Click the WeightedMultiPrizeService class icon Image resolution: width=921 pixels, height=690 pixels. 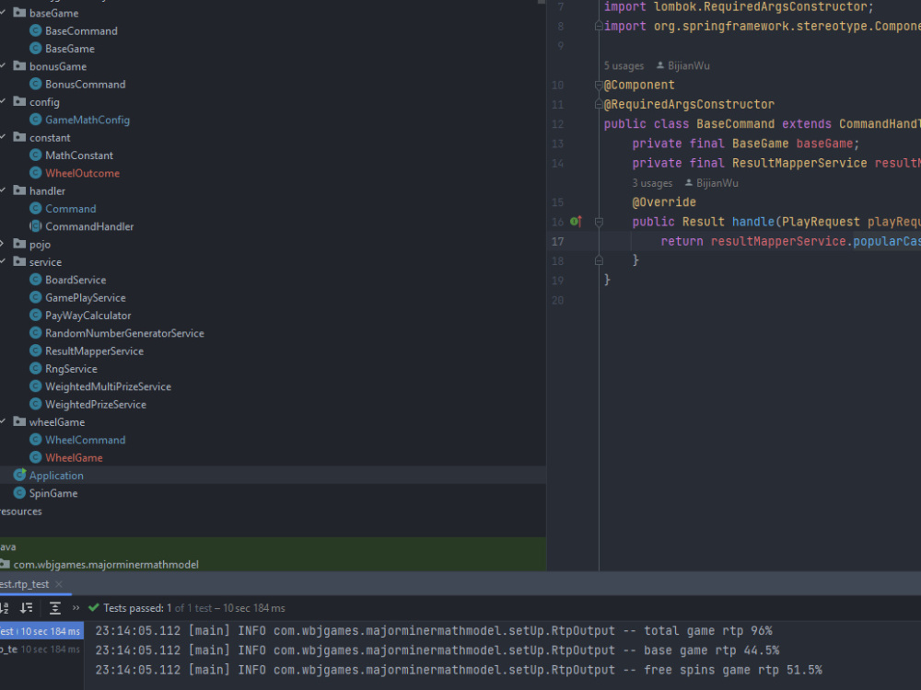point(36,386)
